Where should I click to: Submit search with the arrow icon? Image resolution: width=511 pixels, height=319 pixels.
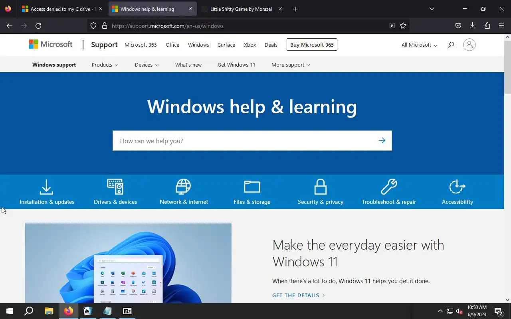tap(382, 140)
